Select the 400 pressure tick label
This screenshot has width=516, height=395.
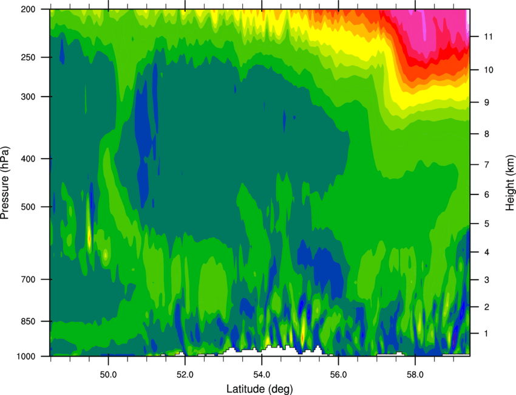point(29,159)
